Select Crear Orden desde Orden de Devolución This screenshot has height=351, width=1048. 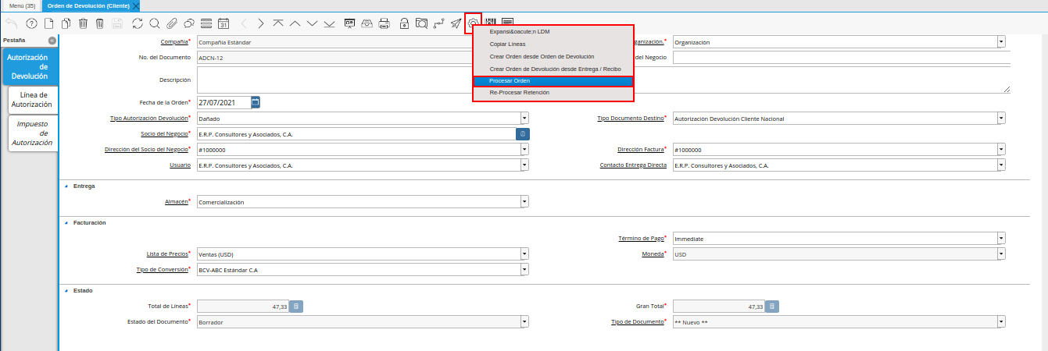coord(553,57)
